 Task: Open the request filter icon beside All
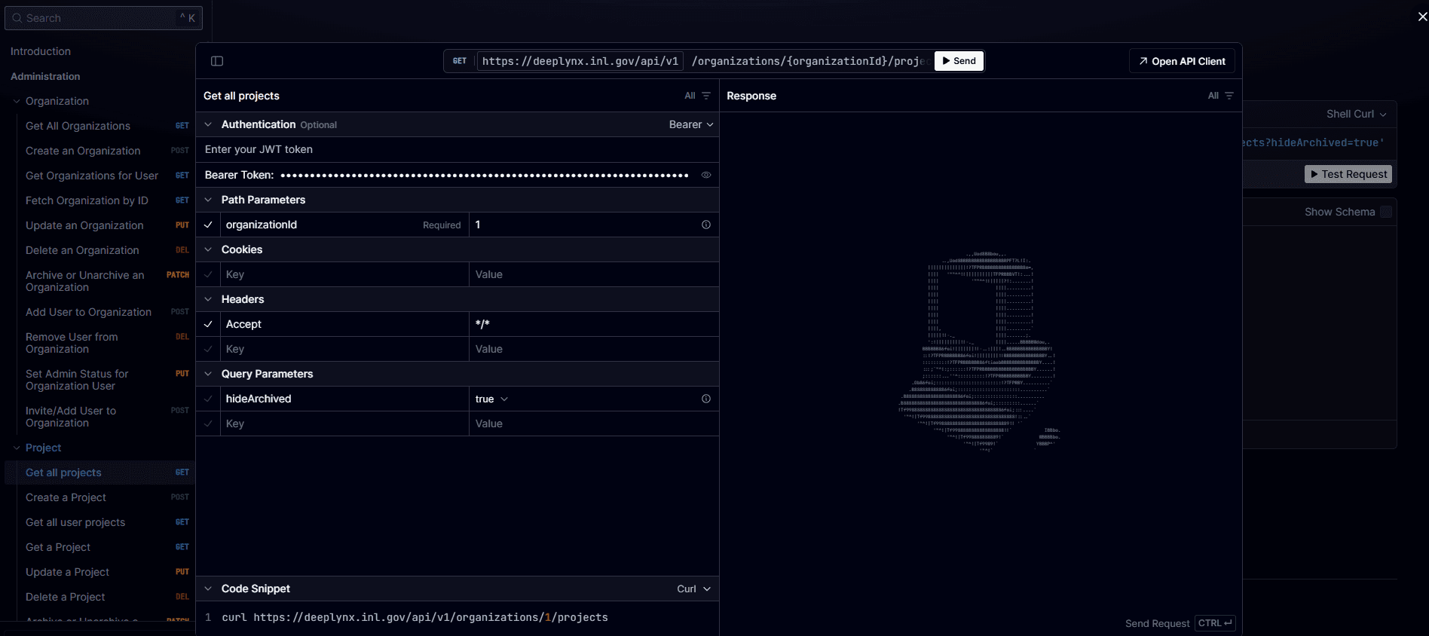point(706,96)
